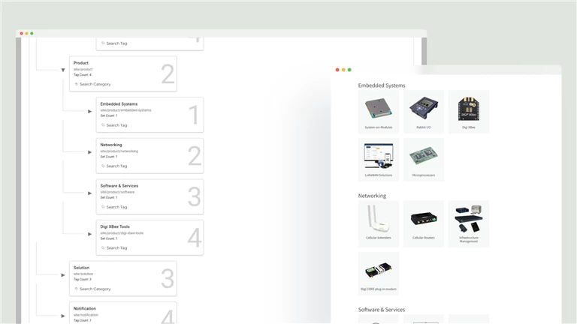Screen dimensions: 577x324
Task: Collapse the Product category node
Action: [x=63, y=70]
